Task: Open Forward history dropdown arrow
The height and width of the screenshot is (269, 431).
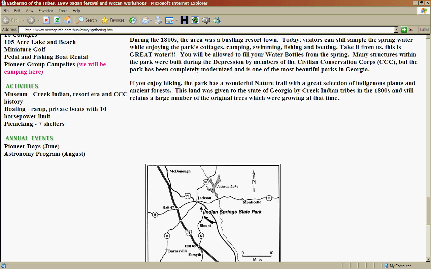Action: 38,20
